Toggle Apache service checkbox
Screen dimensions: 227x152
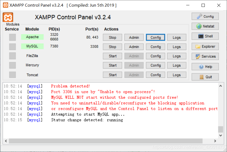(12, 37)
